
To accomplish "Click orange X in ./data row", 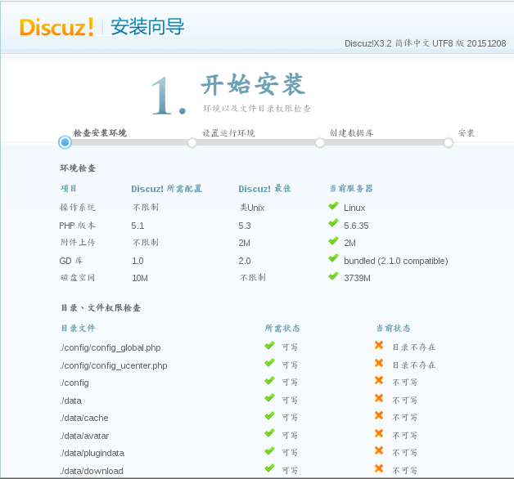I will pyautogui.click(x=379, y=398).
